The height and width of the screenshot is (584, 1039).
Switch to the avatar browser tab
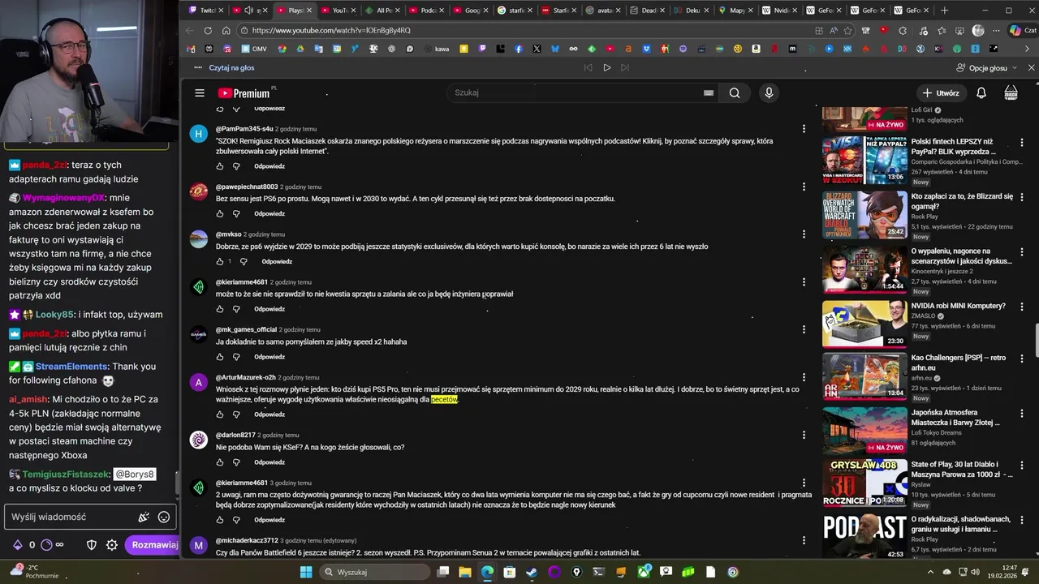click(604, 11)
